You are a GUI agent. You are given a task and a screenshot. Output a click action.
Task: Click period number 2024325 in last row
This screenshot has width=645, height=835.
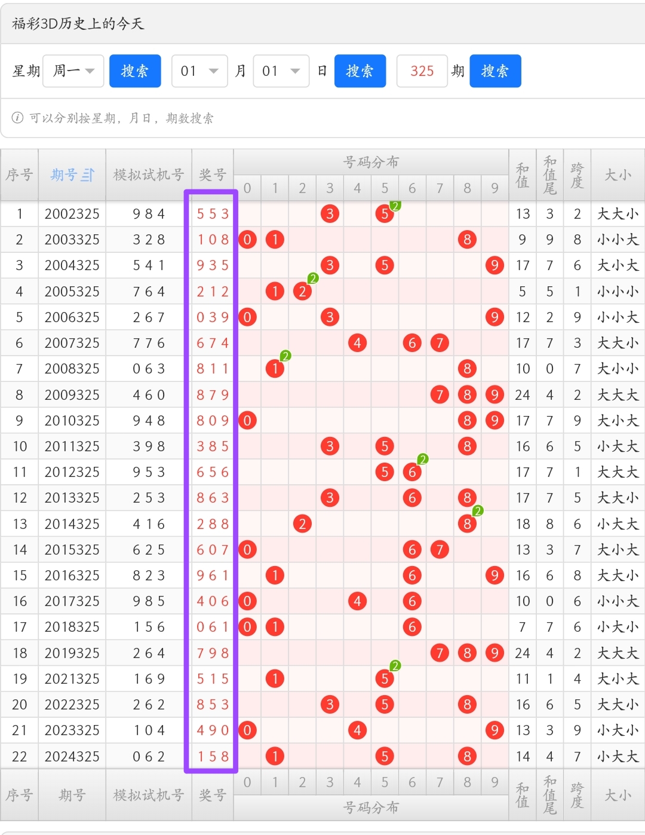click(72, 757)
